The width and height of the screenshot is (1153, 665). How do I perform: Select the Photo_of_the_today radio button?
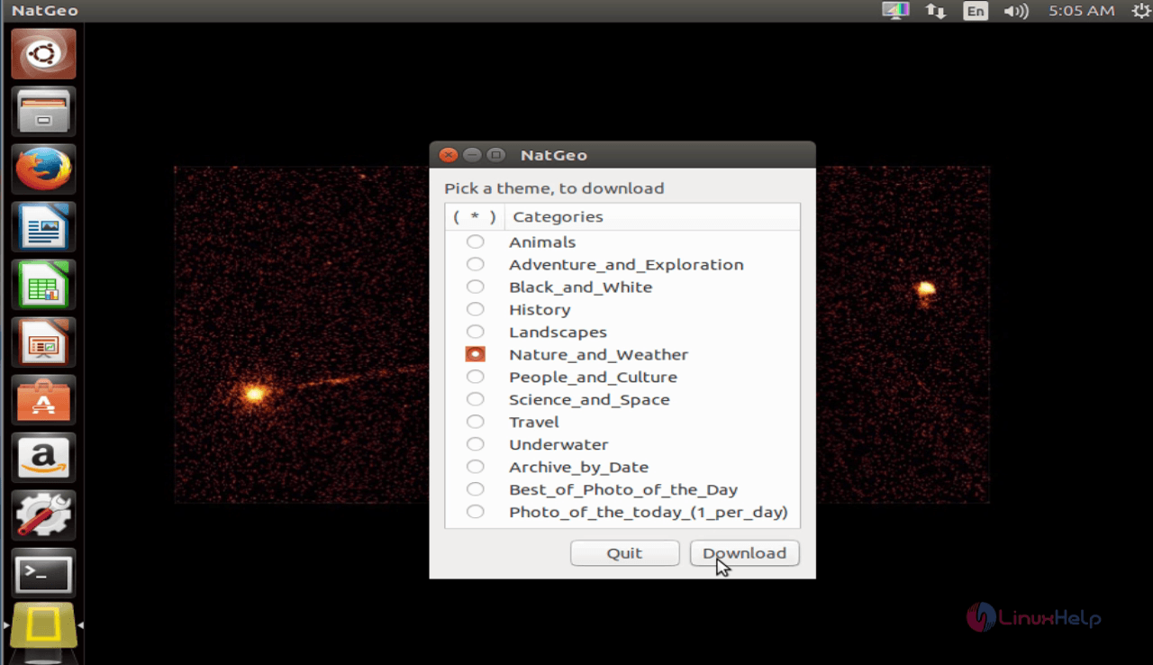tap(475, 512)
